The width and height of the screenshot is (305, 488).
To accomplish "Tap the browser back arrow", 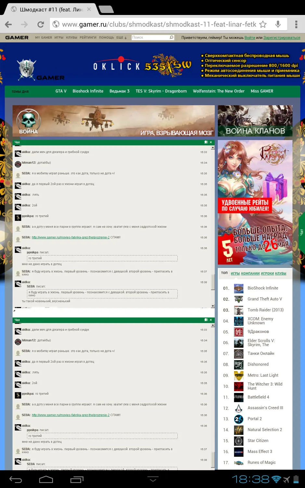I will click(x=9, y=24).
